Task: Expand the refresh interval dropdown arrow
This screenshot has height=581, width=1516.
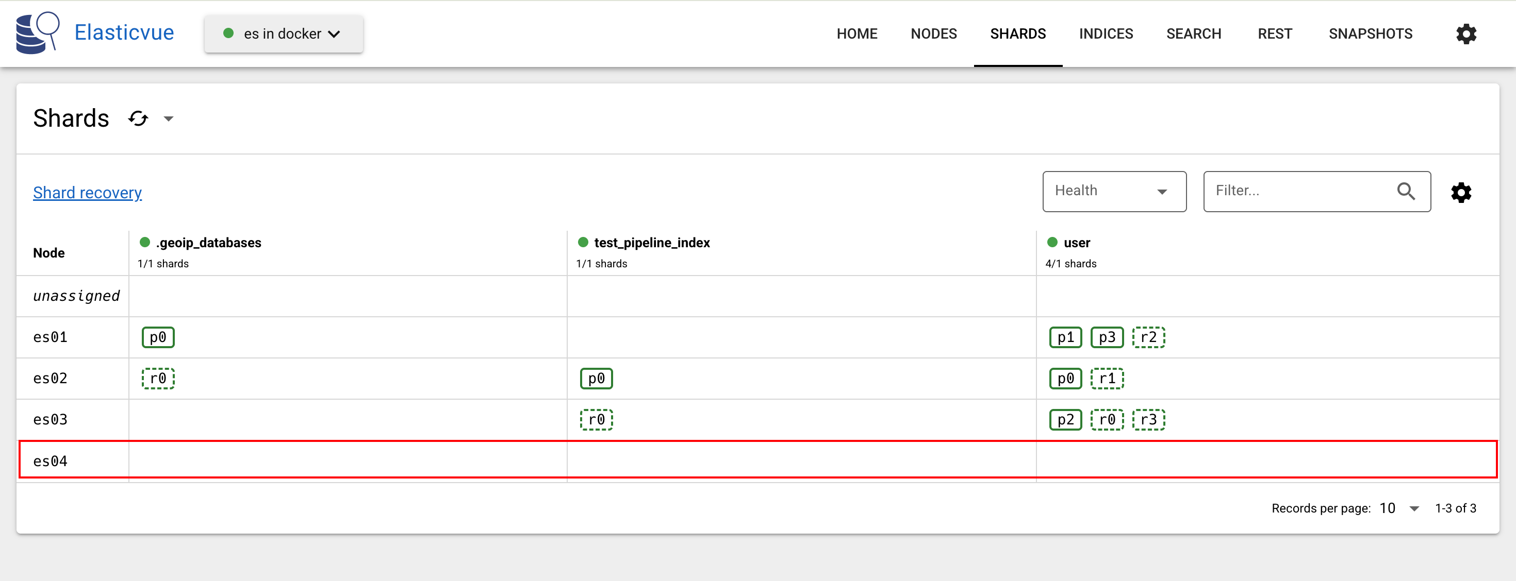Action: click(x=168, y=119)
